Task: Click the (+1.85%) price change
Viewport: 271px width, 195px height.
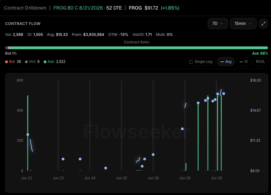Action: point(170,8)
